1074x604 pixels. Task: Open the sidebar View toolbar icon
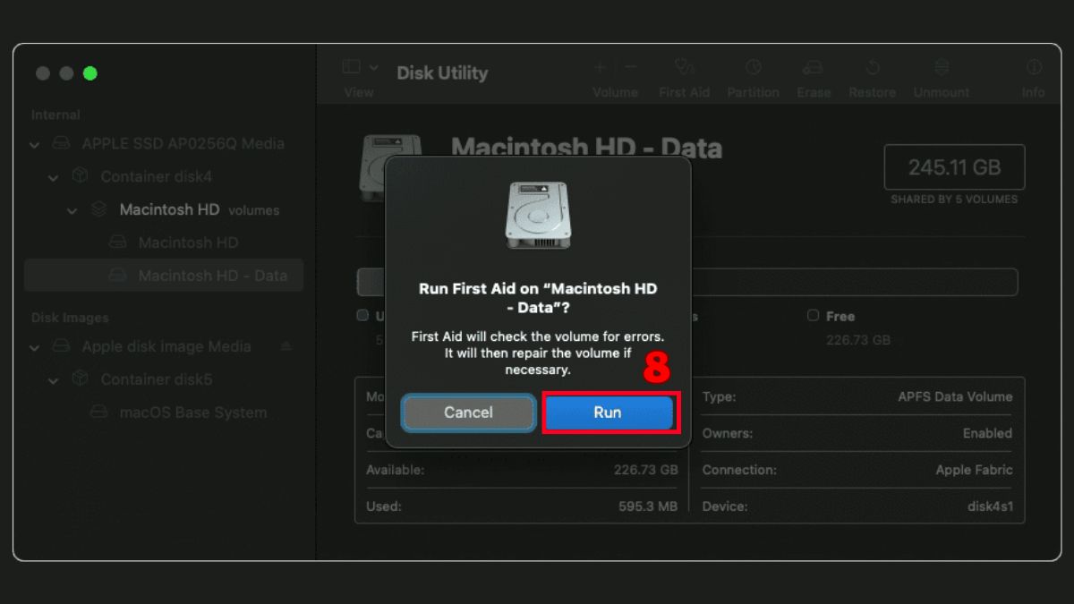coord(351,67)
